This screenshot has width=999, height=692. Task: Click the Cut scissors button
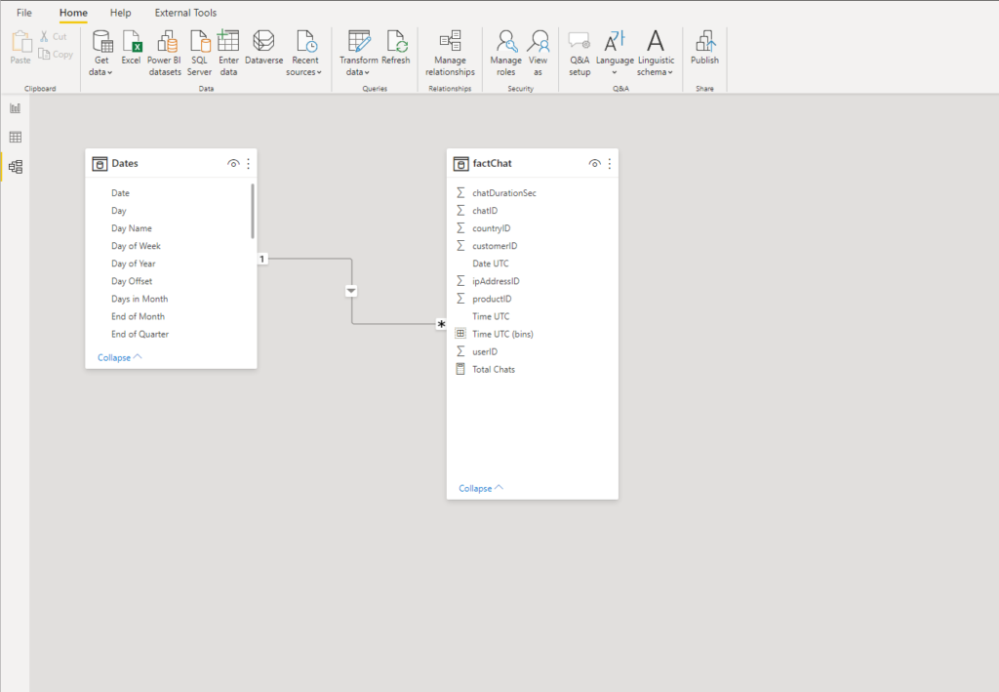point(53,36)
